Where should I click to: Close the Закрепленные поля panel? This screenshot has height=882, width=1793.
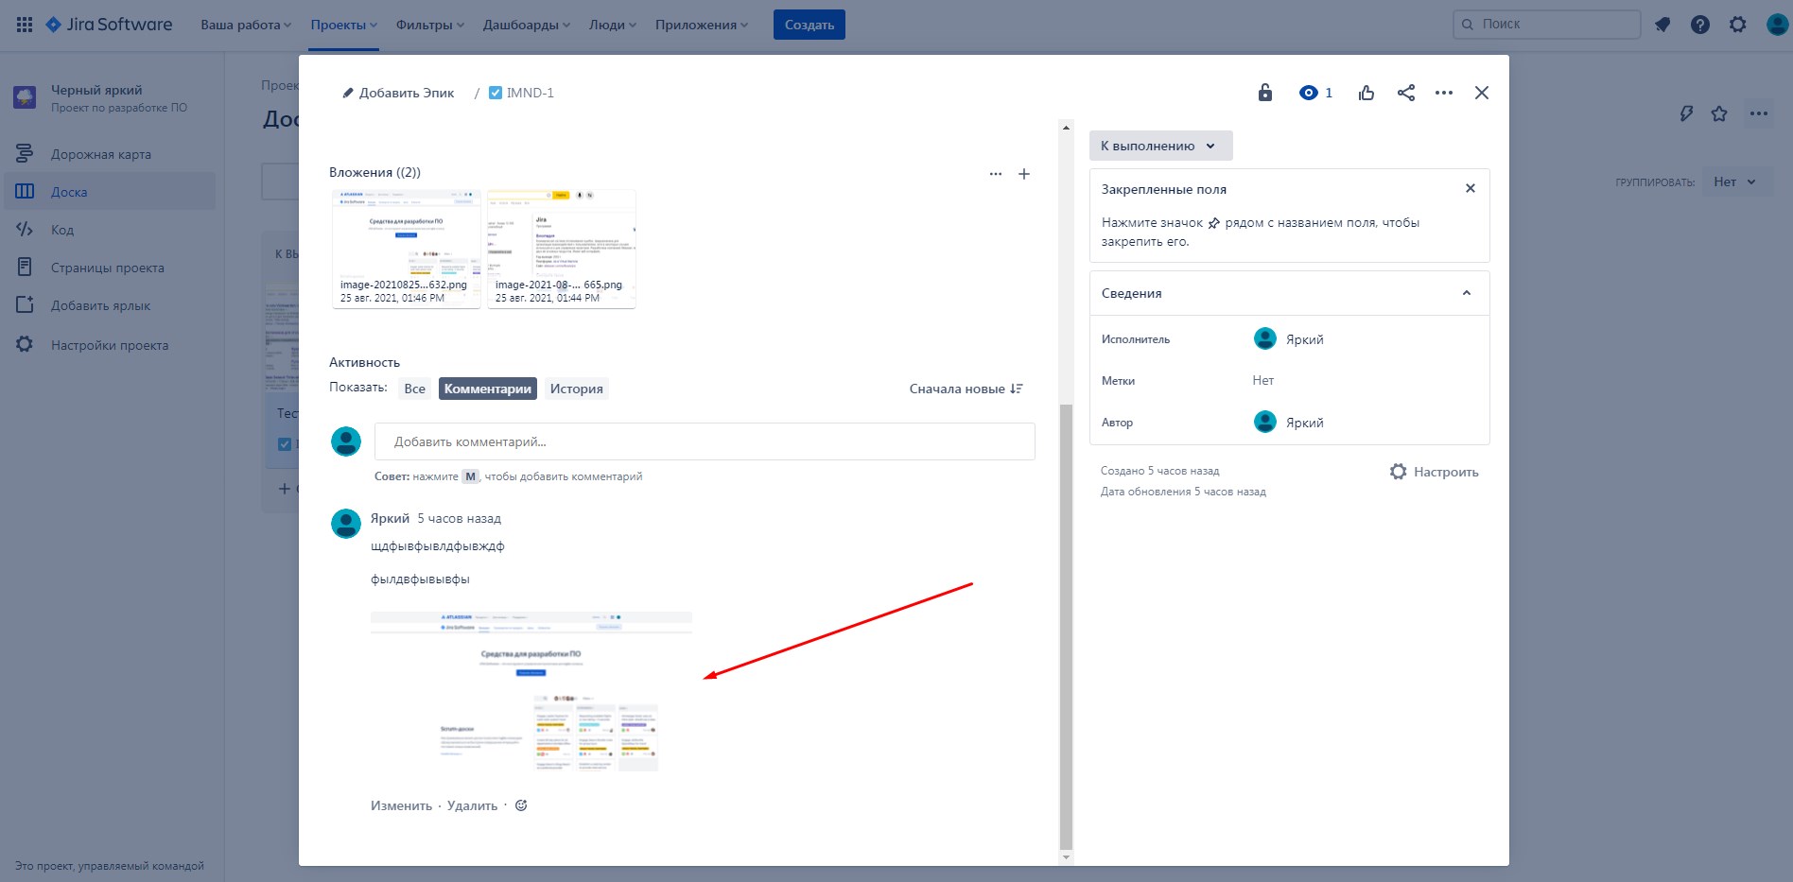pos(1471,188)
